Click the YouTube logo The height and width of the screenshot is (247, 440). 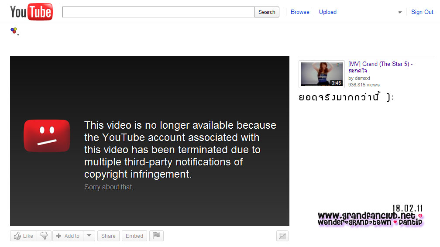(31, 12)
